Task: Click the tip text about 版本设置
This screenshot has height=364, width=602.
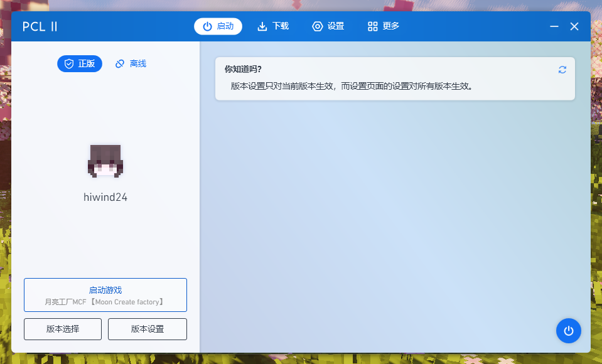Action: 352,86
